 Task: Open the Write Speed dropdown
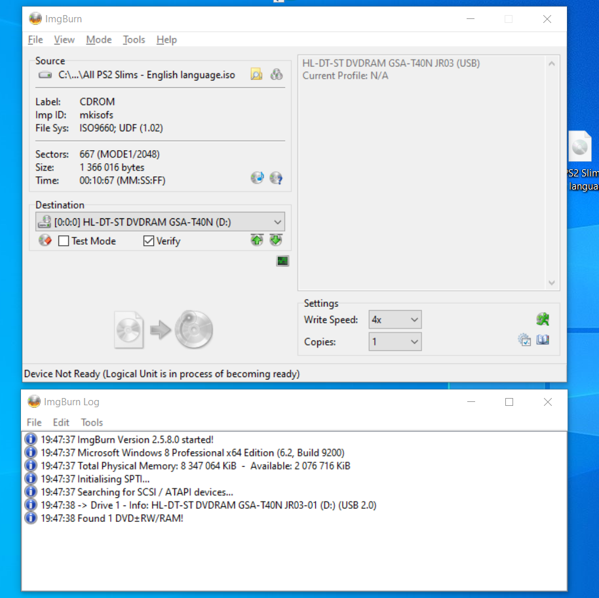[395, 319]
